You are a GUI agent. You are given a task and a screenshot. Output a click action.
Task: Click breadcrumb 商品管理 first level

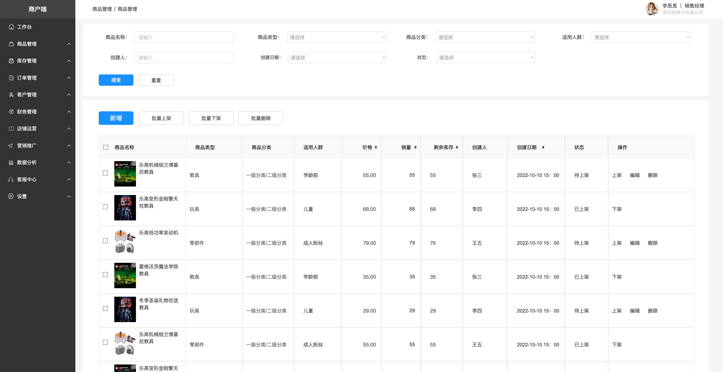(x=102, y=9)
